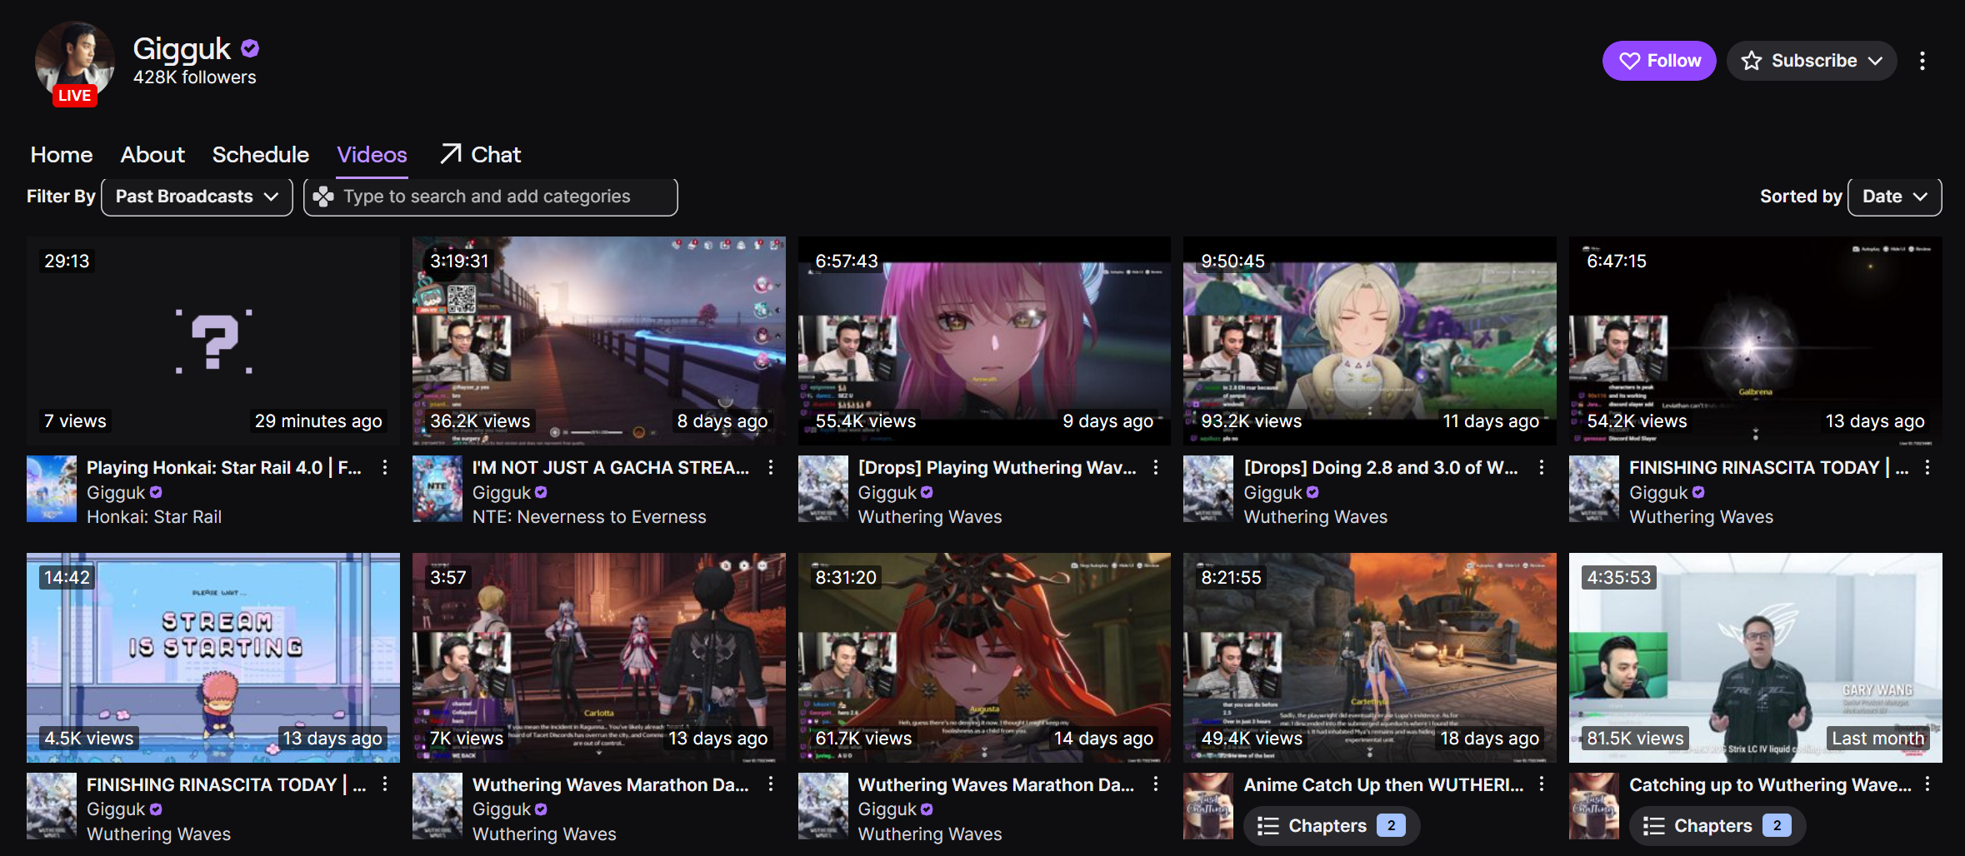Play the 9:50:45 broadcast thumbnail
This screenshot has width=1965, height=856.
point(1370,341)
